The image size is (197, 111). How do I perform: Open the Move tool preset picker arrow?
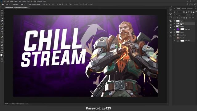coord(9,4)
